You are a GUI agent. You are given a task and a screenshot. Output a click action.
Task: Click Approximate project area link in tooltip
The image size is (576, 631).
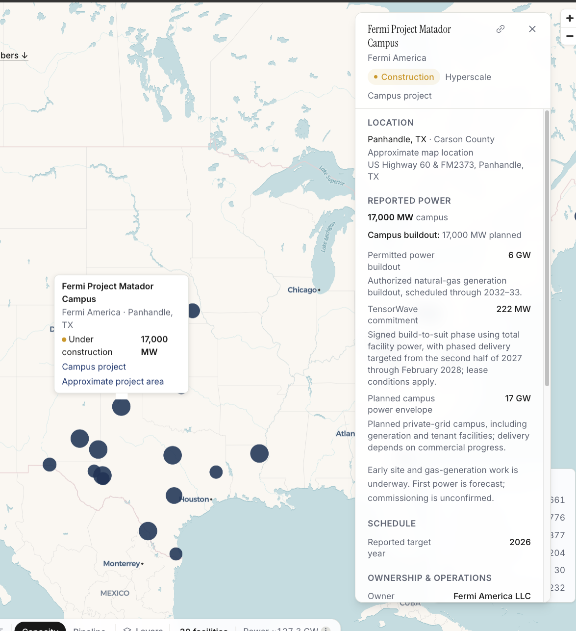113,381
